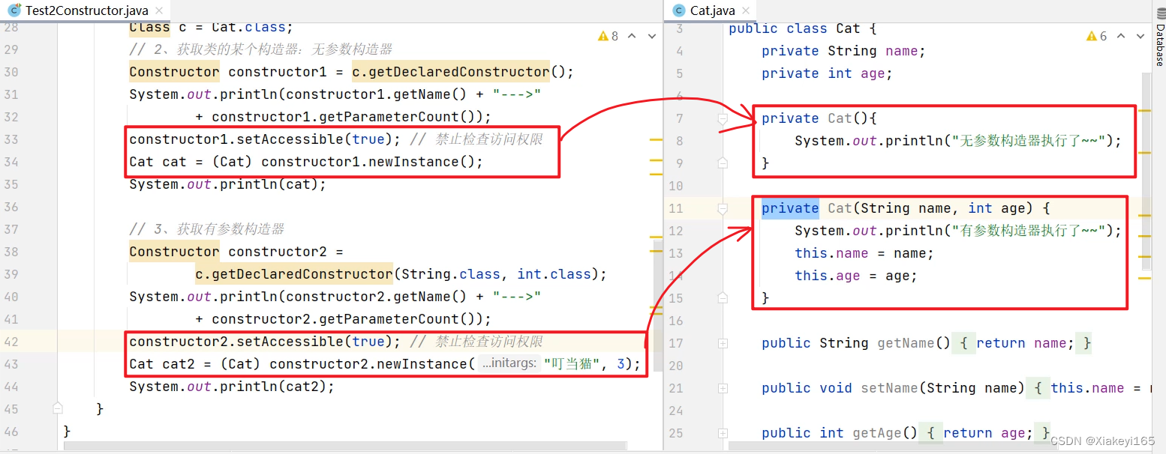Place cursor on "constructor1.setAccessible(true);" at line 33

(x=265, y=139)
